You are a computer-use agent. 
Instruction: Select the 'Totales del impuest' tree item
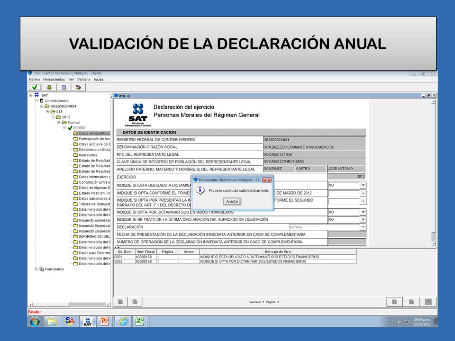click(x=94, y=204)
